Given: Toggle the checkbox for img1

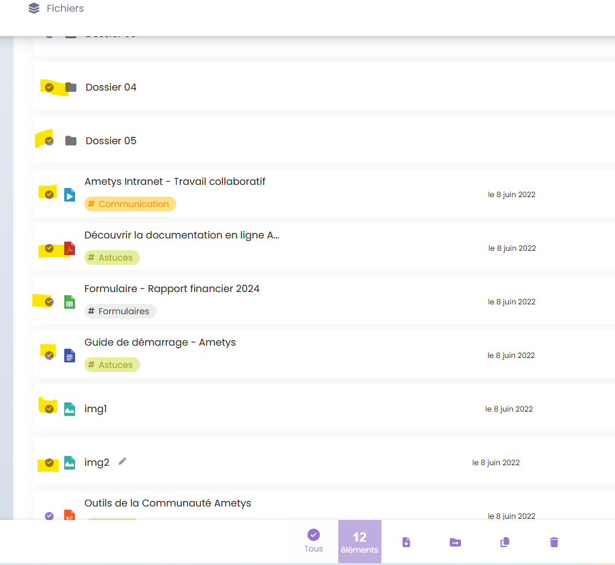Looking at the screenshot, I should click(49, 409).
